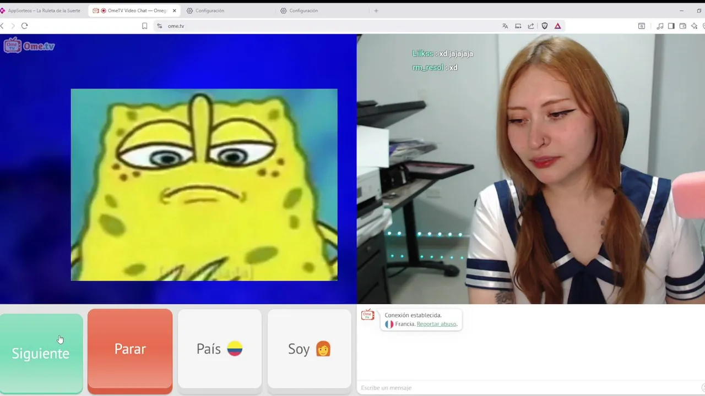Click the Colombia flag on País button
Viewport: 705px width, 396px height.
tap(235, 349)
